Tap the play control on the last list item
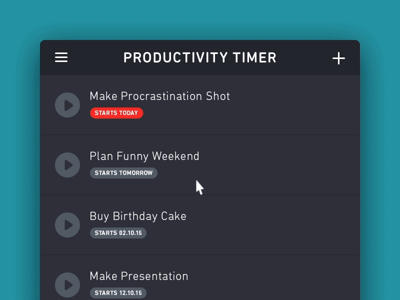This screenshot has height=300, width=400. click(67, 285)
